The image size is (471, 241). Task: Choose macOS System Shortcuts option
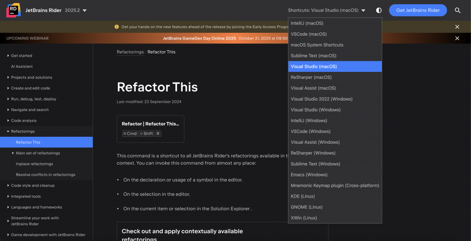pyautogui.click(x=335, y=45)
